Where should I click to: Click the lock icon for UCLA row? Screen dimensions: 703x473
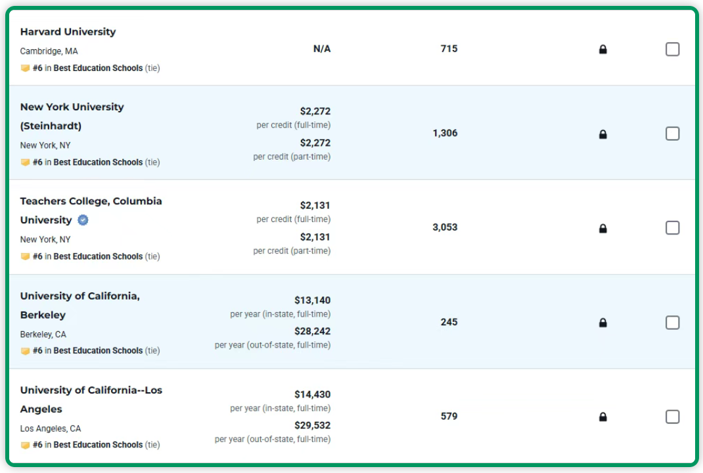click(x=602, y=417)
